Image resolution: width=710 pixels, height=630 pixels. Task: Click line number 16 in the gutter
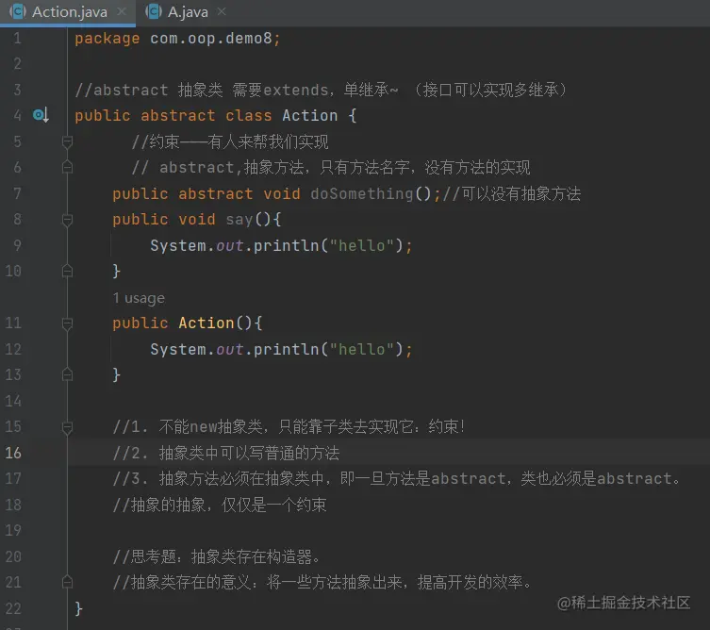pos(13,453)
